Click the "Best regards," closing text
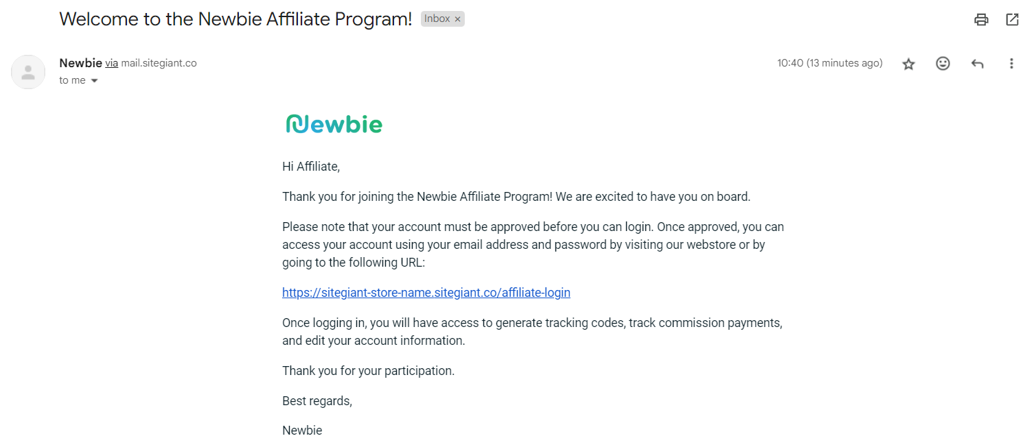 [x=316, y=401]
